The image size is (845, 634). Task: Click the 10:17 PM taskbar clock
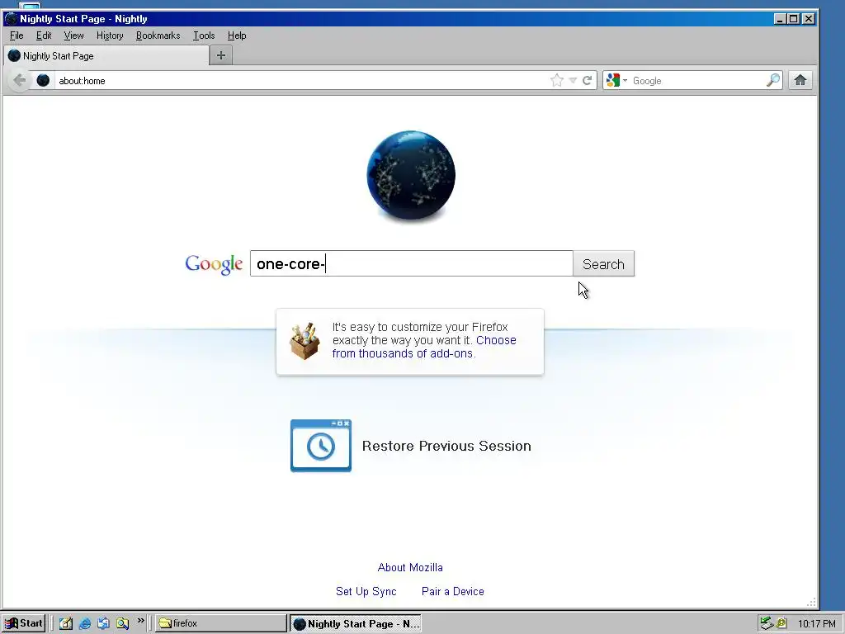pos(816,624)
